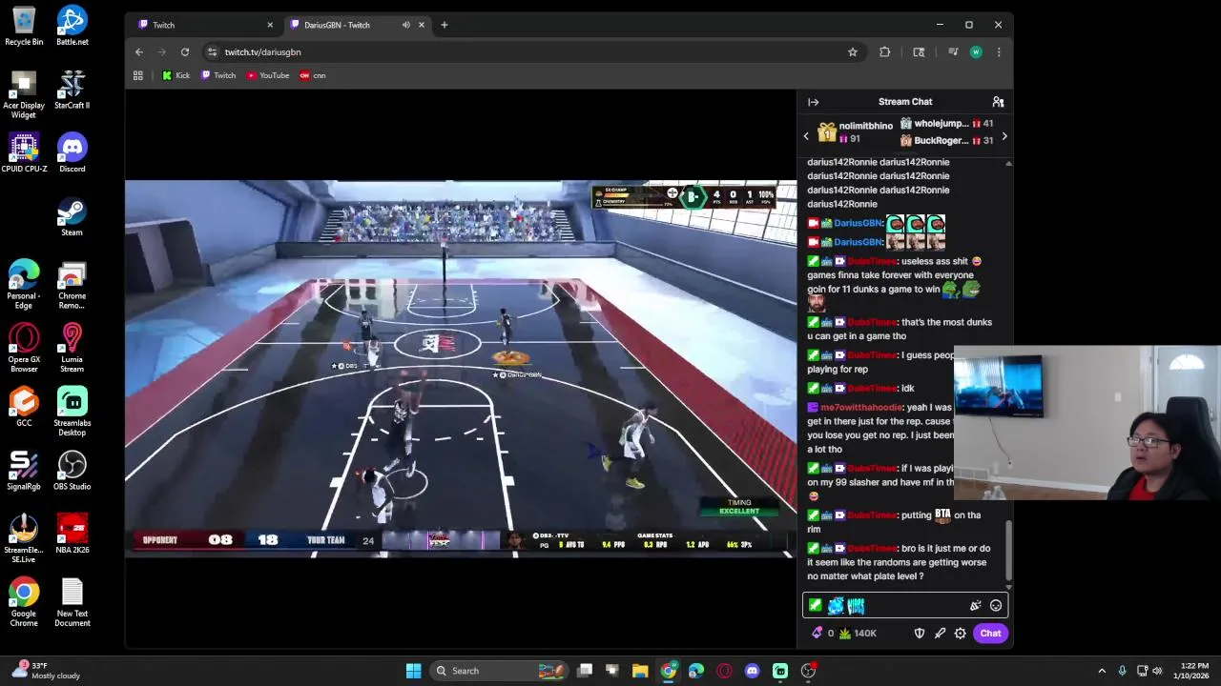Open the Chrome three-dot menu
This screenshot has height=686, width=1221.
(999, 51)
